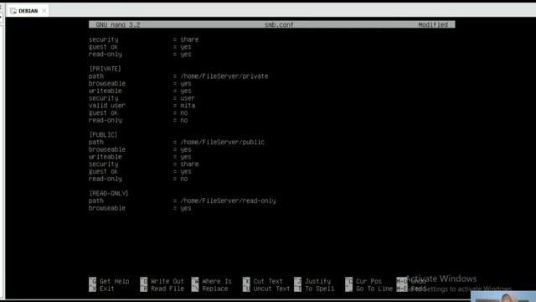Image resolution: width=536 pixels, height=302 pixels.
Task: Click 'writeable' setting under [PUBLIC]
Action: click(106, 157)
